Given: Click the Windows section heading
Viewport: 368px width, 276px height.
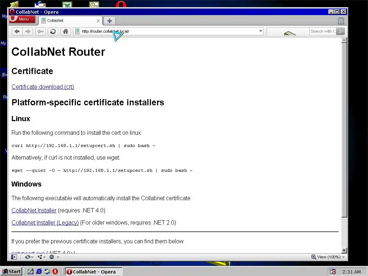Looking at the screenshot, I should [x=26, y=184].
